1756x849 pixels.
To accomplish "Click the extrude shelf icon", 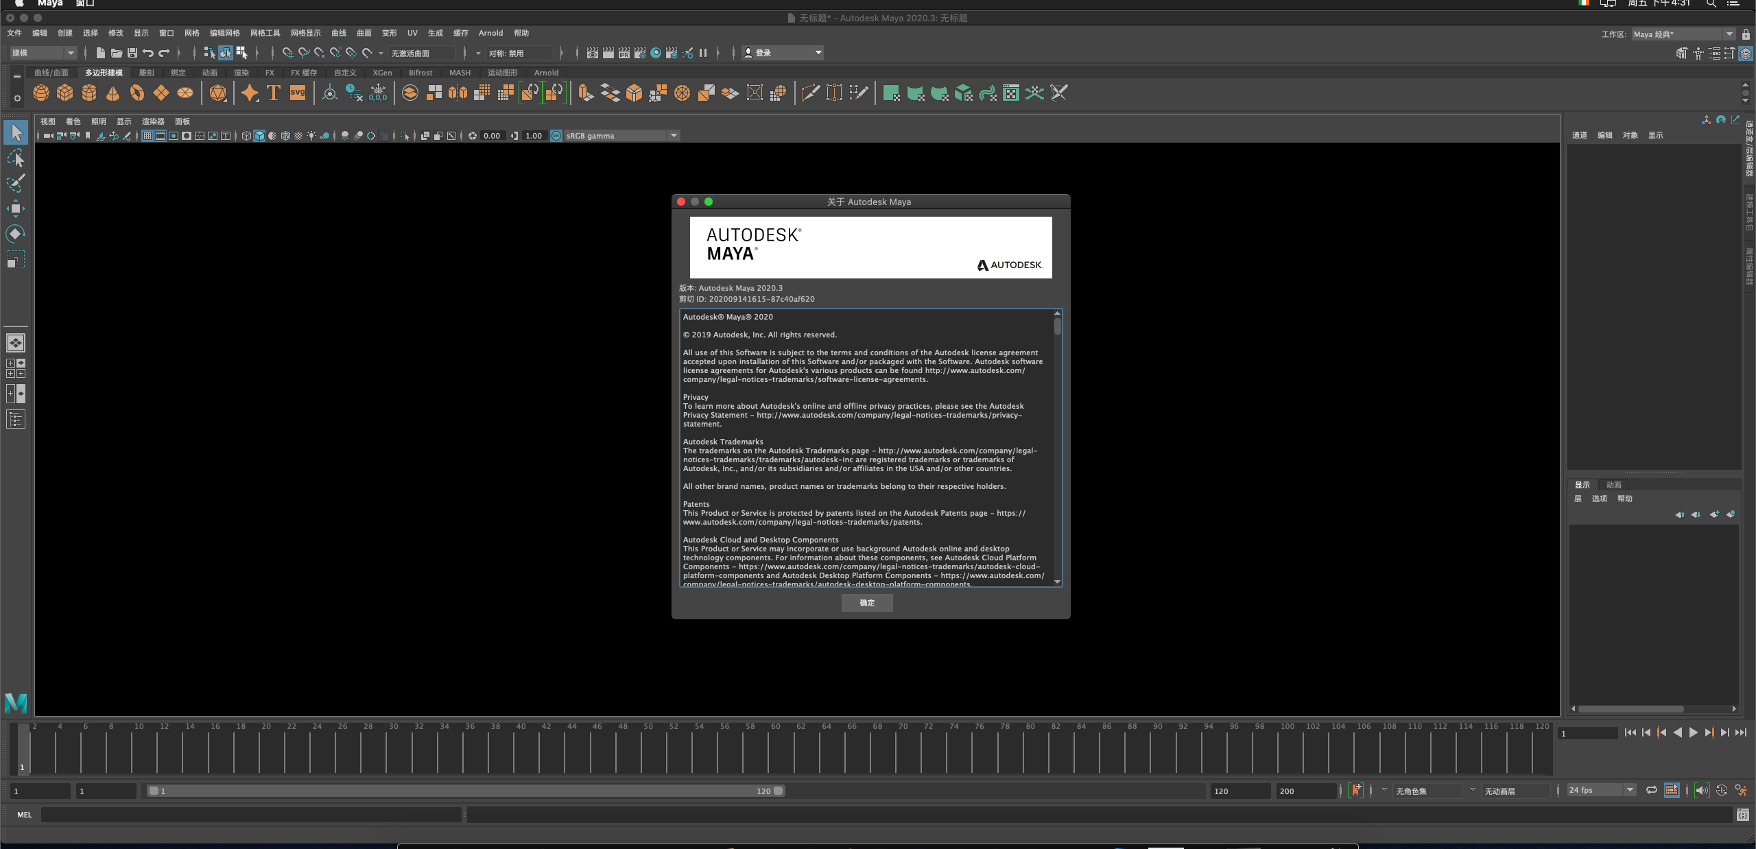I will (585, 93).
